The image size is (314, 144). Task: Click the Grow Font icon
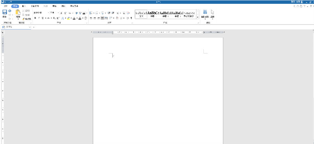(61, 13)
